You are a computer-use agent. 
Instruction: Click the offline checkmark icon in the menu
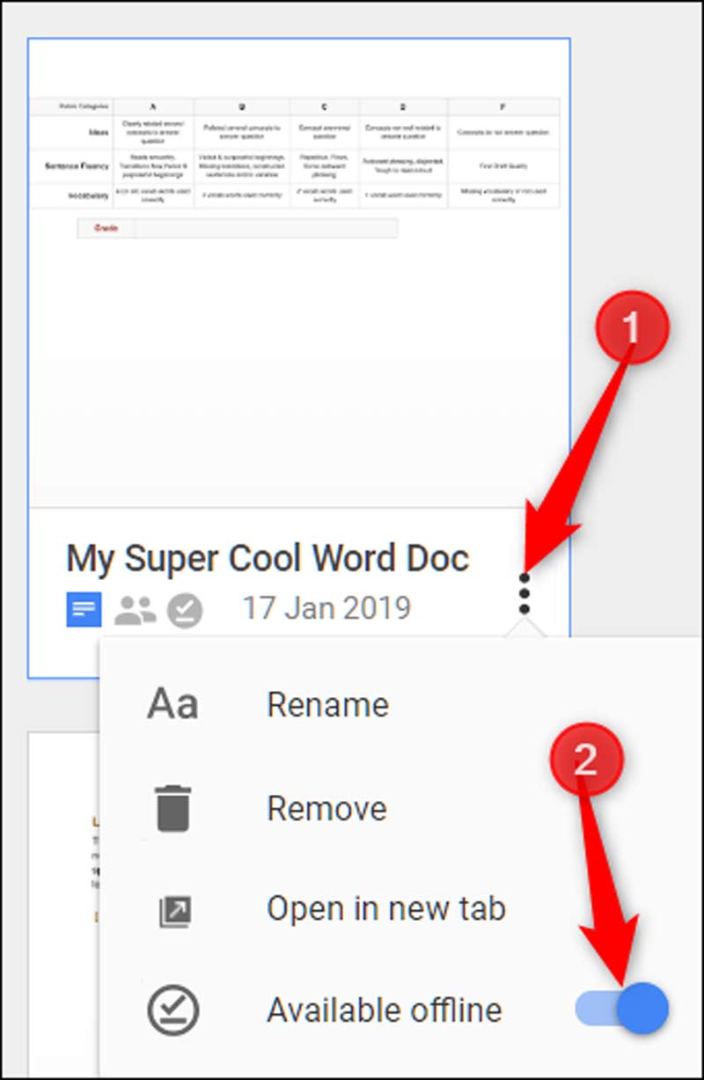(172, 1010)
